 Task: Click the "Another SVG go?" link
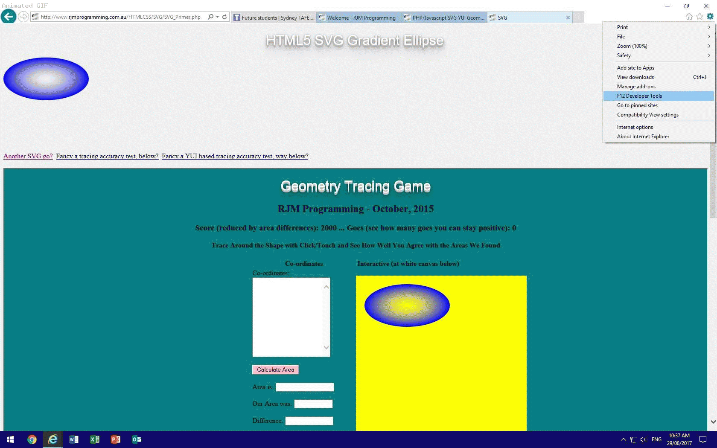pos(27,156)
